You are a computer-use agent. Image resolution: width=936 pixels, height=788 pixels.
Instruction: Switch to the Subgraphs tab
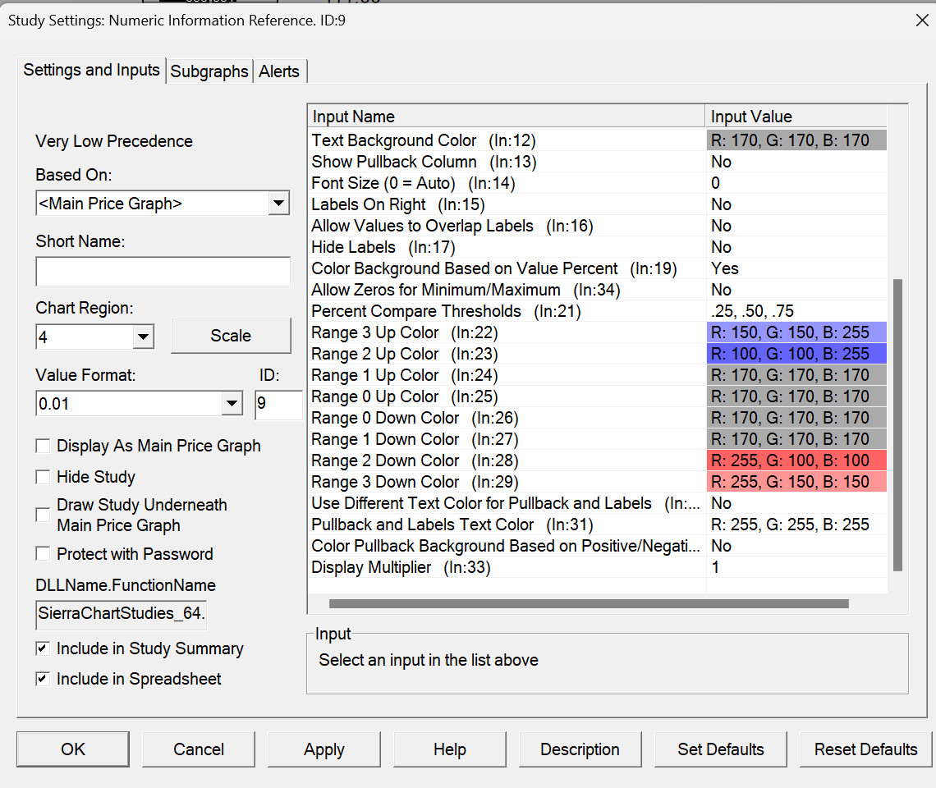[x=209, y=71]
